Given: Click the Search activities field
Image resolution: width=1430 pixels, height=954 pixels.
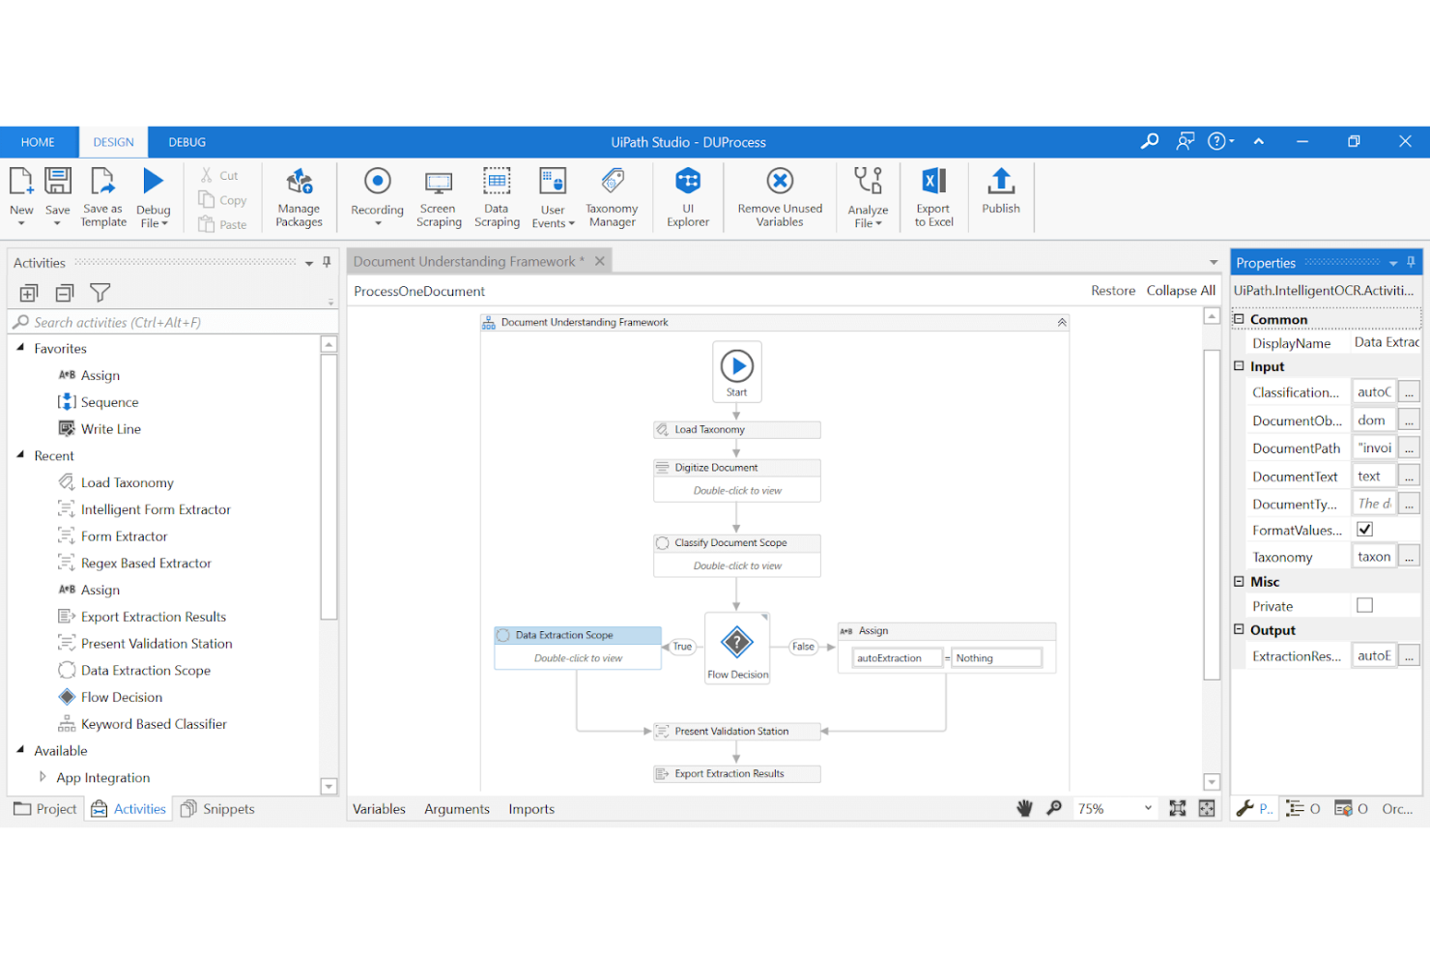Looking at the screenshot, I should 171,322.
